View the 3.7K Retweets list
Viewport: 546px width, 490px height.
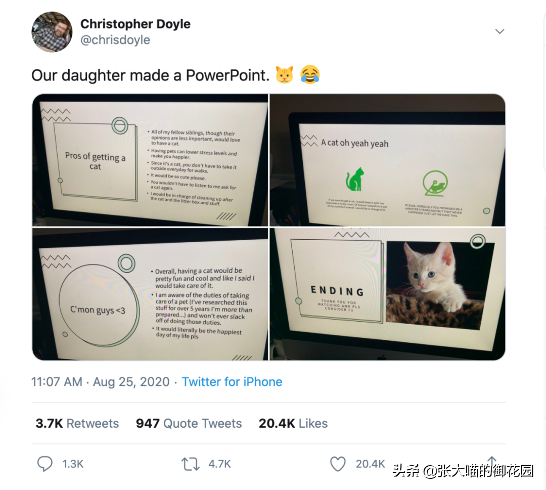pyautogui.click(x=77, y=423)
